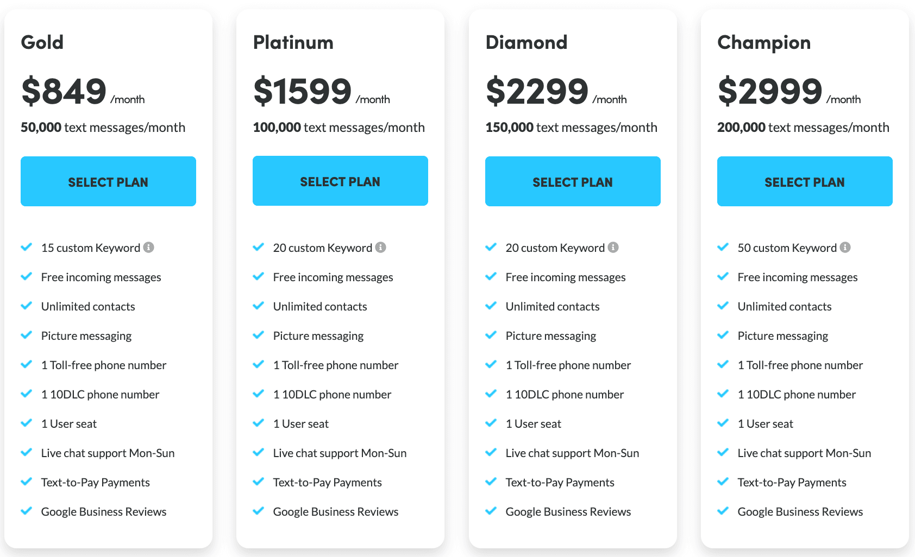The width and height of the screenshot is (915, 557).
Task: Click the info icon next to Platinum's 20 custom Keyword
Action: [x=380, y=248]
